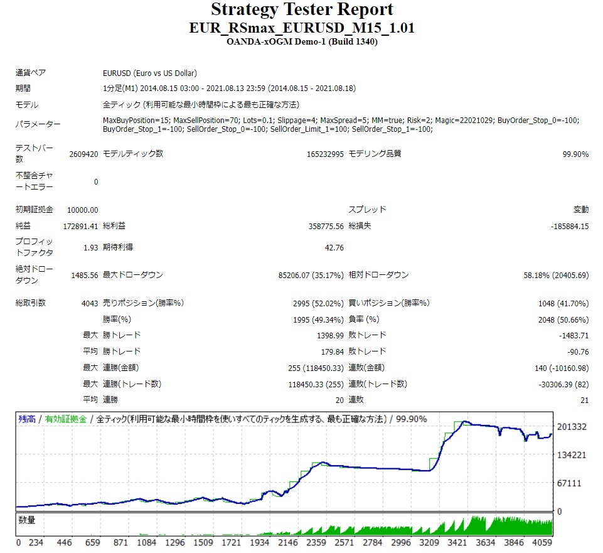This screenshot has width=603, height=553.
Task: Click the green 有効証拠金 legend label
Action: click(x=66, y=419)
